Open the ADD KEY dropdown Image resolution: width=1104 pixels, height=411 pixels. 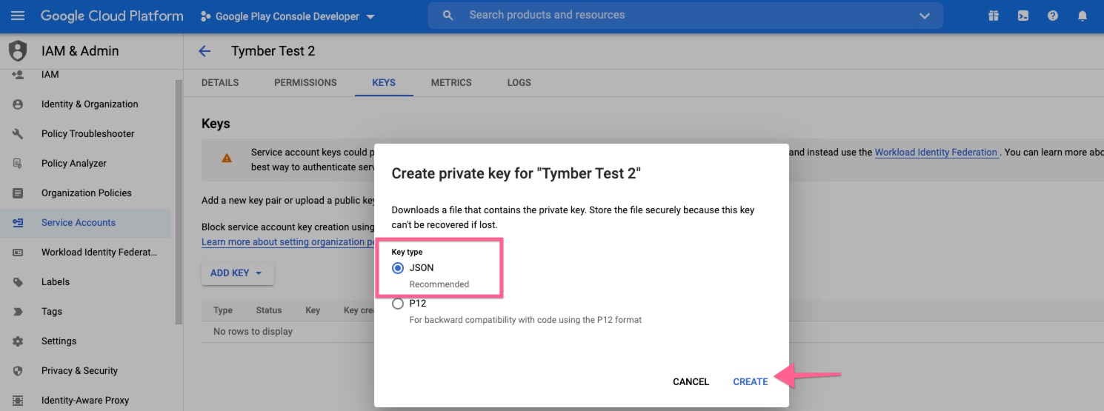tap(237, 273)
